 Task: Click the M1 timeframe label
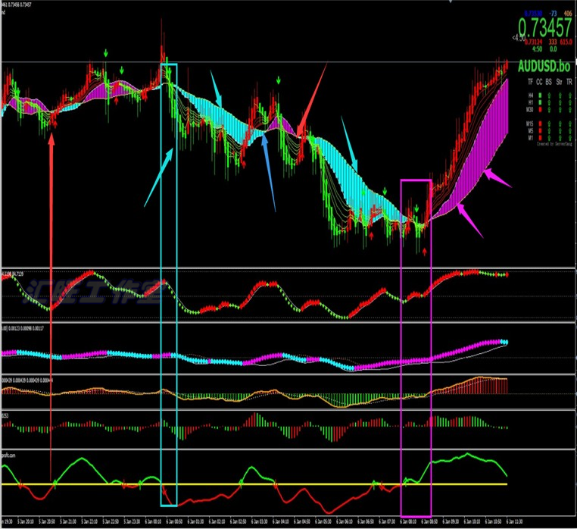click(531, 138)
